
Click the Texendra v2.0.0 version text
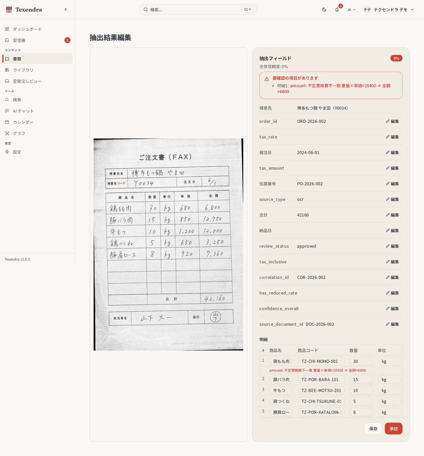[17, 259]
